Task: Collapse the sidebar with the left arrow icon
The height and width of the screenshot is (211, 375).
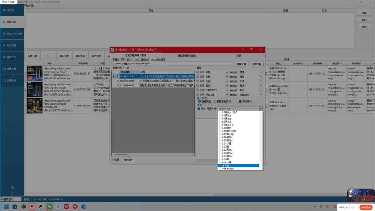Action: (12, 187)
